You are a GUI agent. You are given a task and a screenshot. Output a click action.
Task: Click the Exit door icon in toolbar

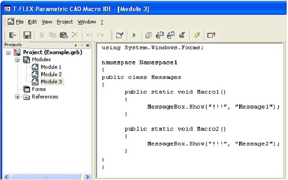pyautogui.click(x=12, y=35)
